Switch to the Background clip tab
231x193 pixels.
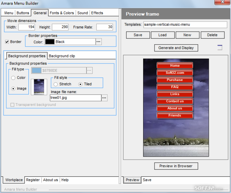click(x=62, y=56)
